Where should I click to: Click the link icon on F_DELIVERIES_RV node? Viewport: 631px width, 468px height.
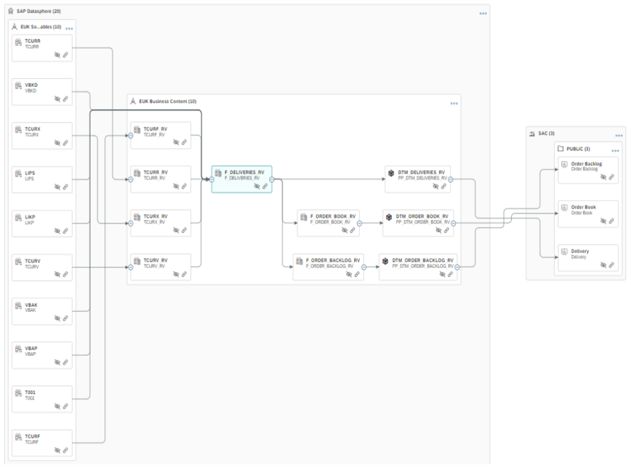(x=265, y=186)
